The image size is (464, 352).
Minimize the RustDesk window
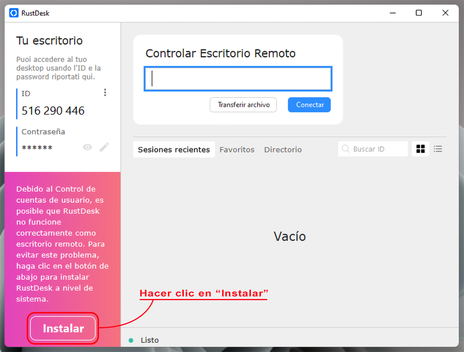pyautogui.click(x=392, y=13)
